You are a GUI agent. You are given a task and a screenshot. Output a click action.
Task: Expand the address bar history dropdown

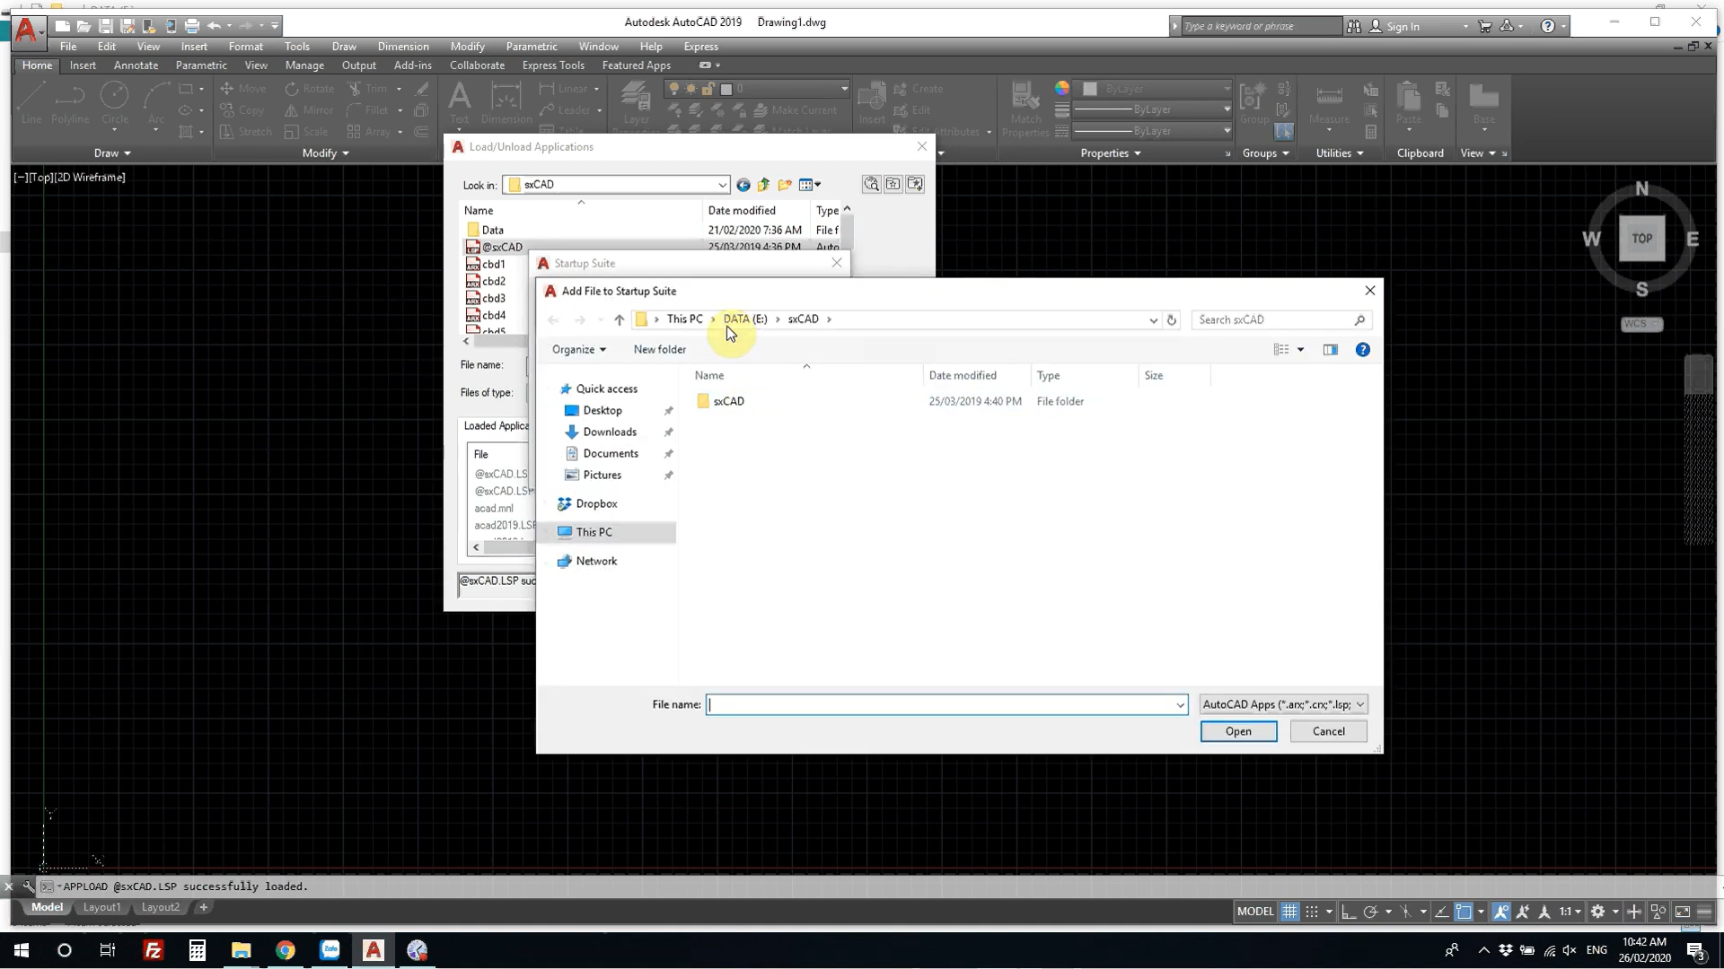click(1153, 319)
